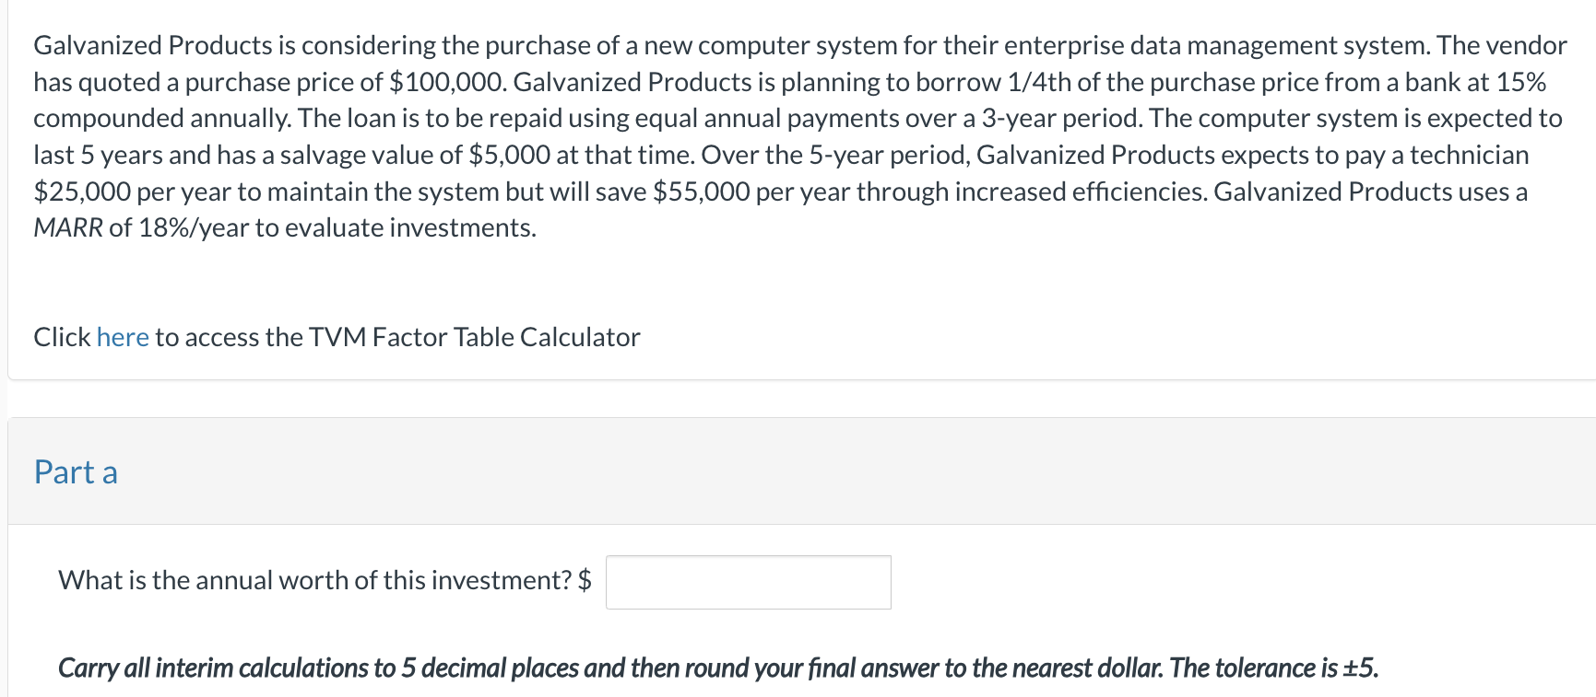Click the '1/4th' borrow fraction text
Screen dimensions: 1596x697
pos(1039,82)
